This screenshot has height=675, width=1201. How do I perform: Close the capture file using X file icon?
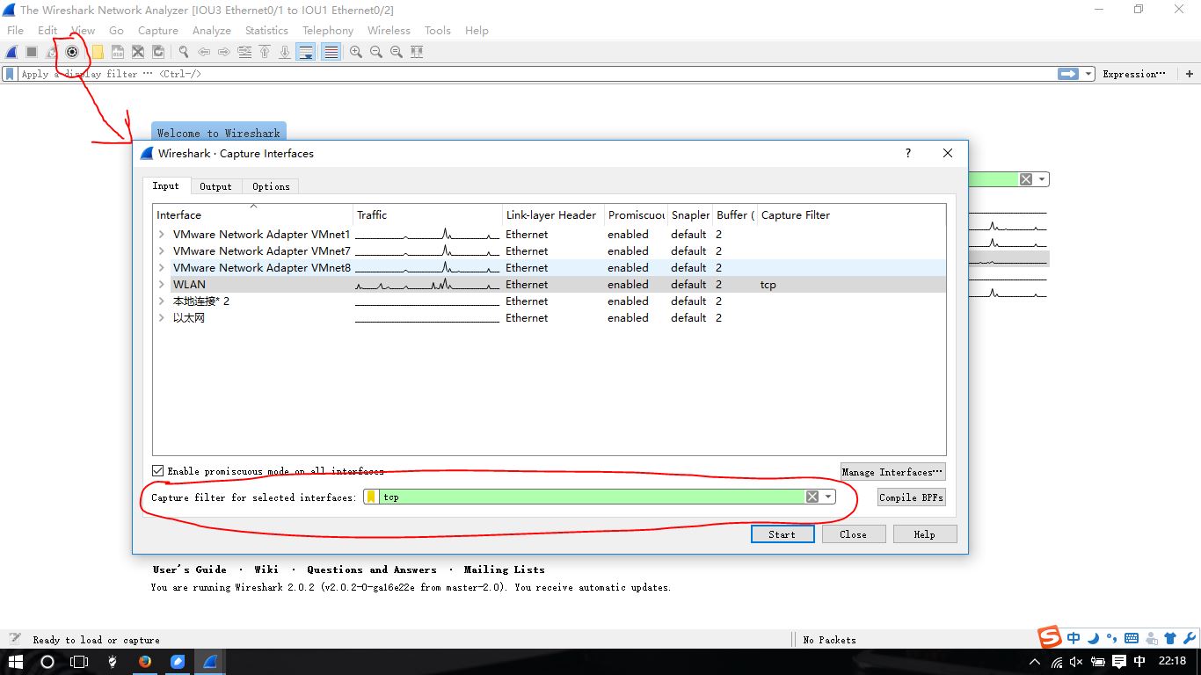[138, 52]
